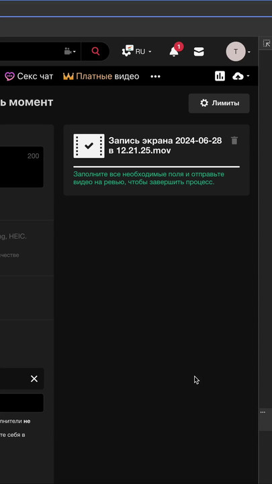Click the cloud upload icon
This screenshot has height=484, width=272.
click(x=238, y=76)
